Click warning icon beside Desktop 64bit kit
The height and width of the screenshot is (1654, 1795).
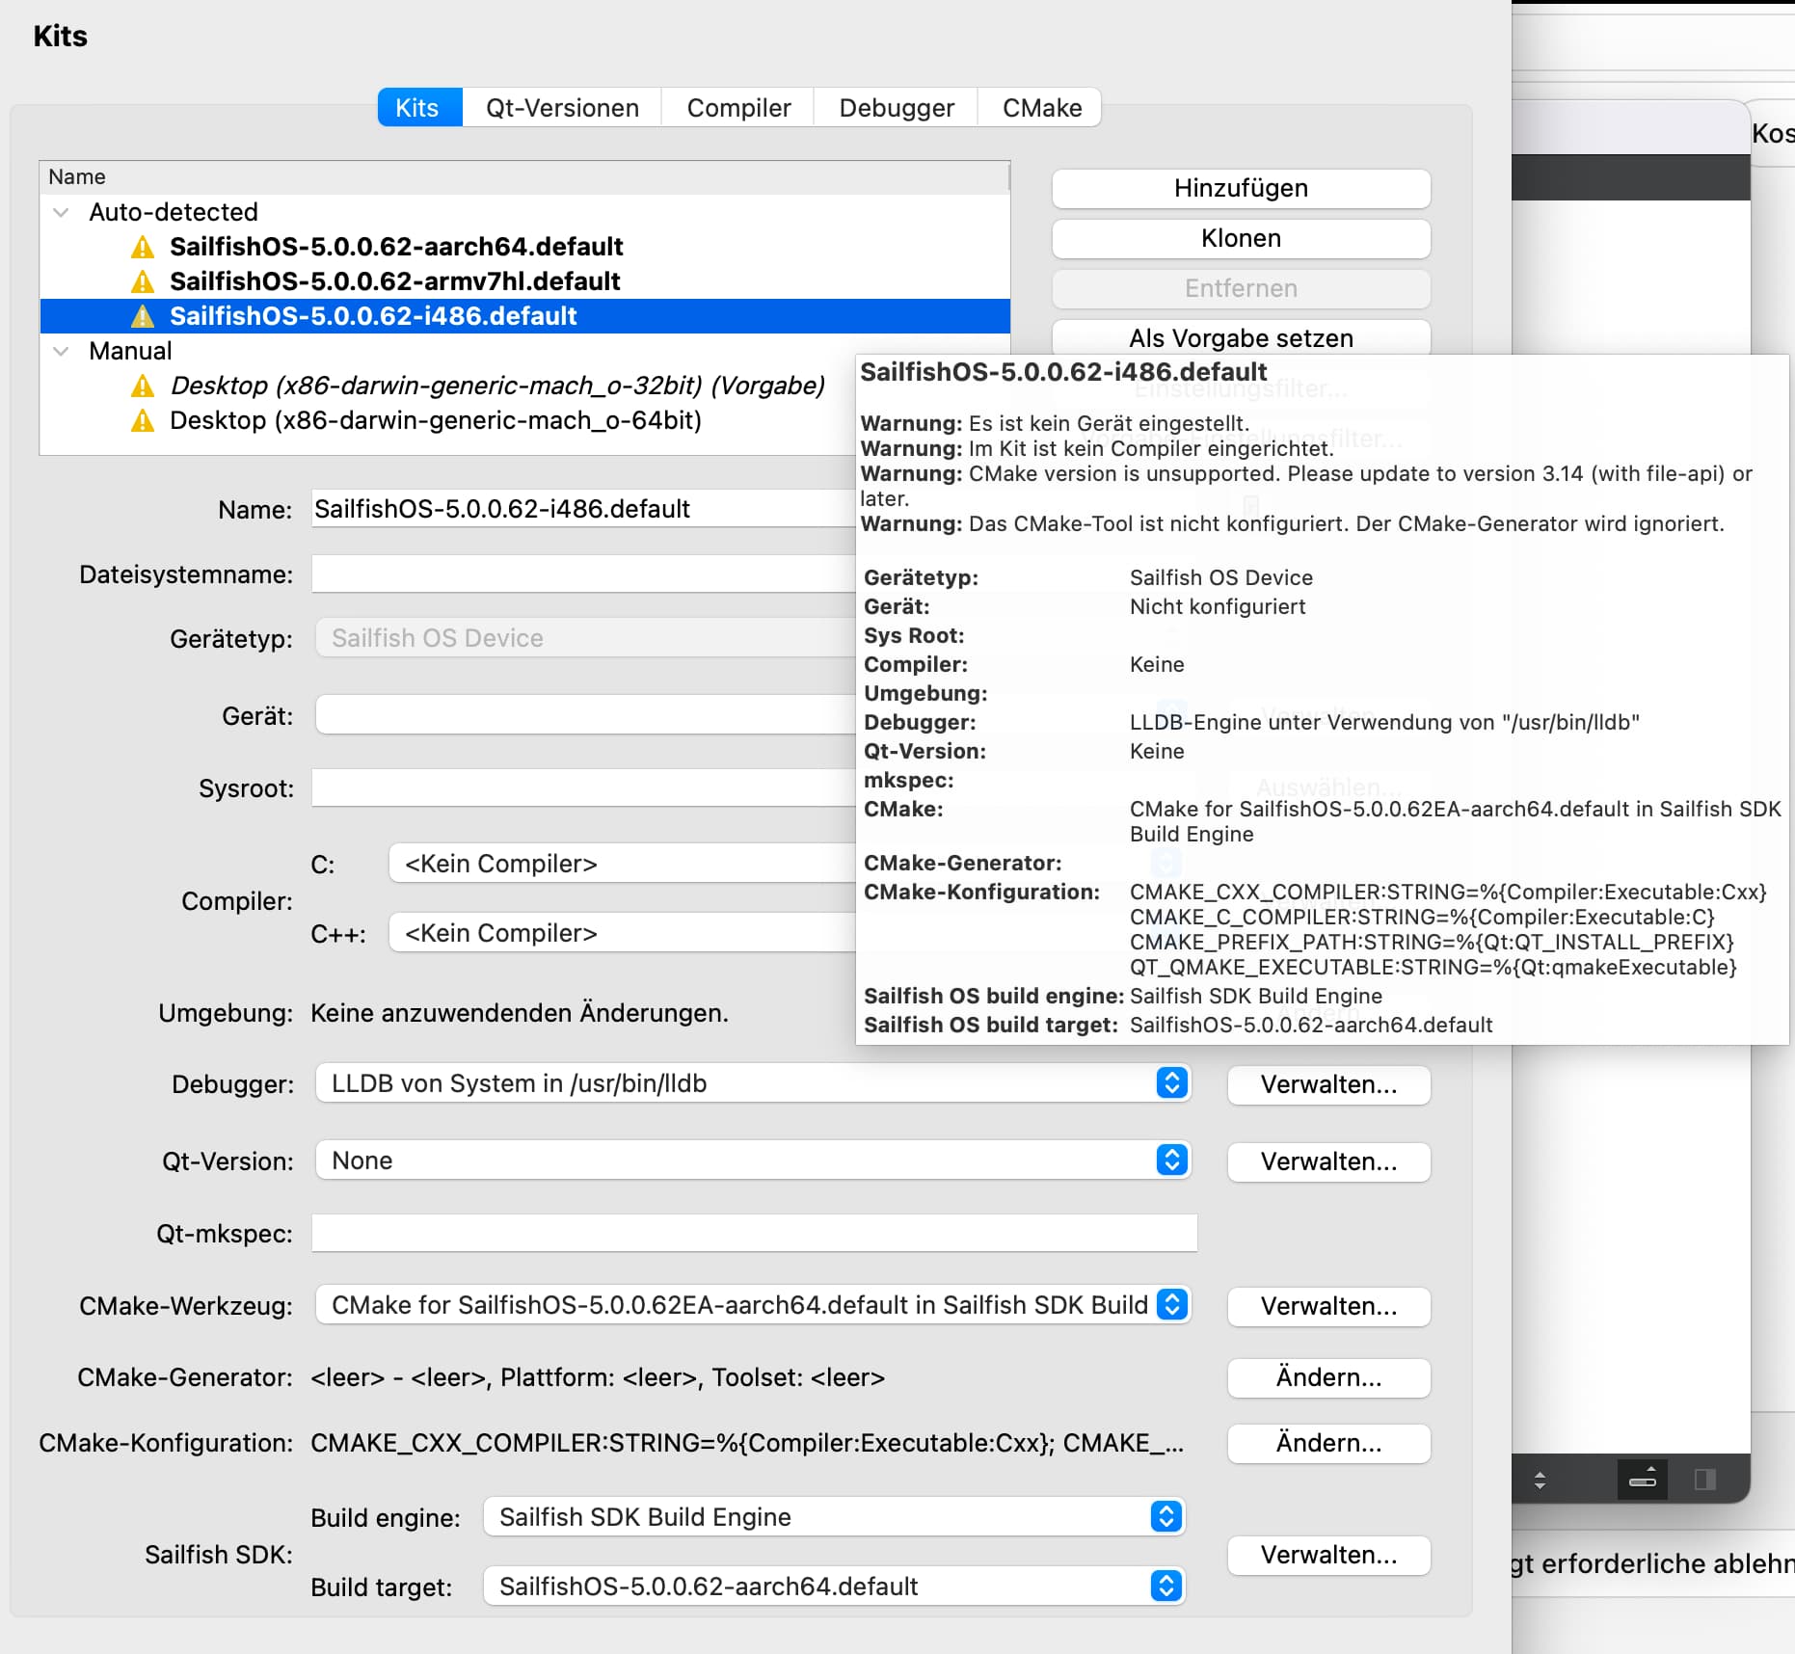pos(143,421)
